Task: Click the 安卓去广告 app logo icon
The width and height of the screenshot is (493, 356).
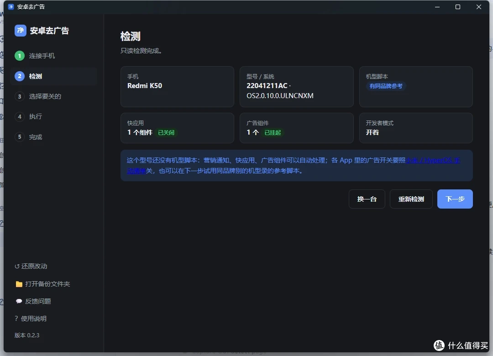Action: pyautogui.click(x=21, y=31)
